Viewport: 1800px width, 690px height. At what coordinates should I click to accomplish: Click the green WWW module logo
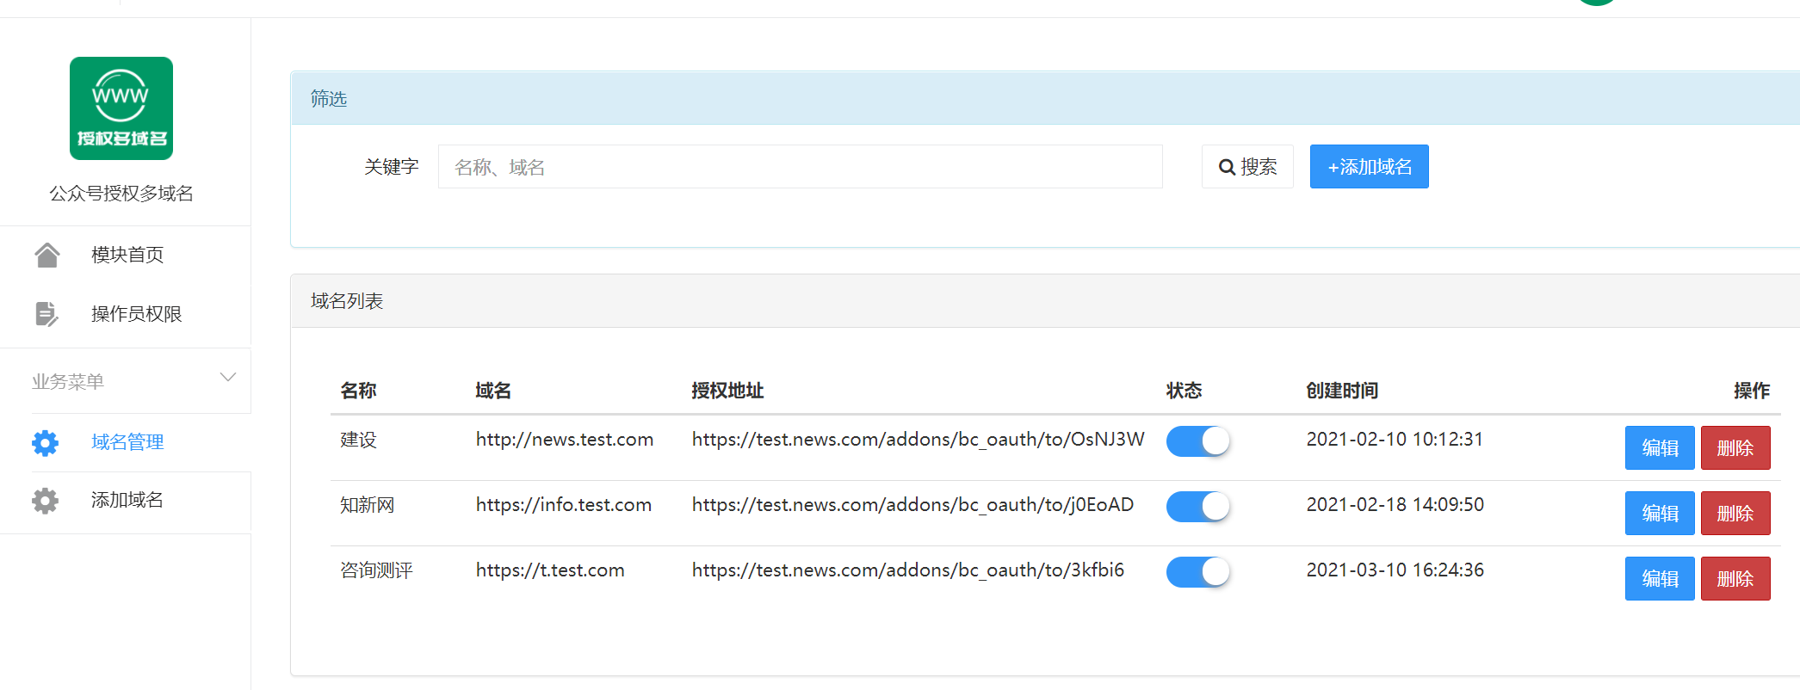click(121, 108)
